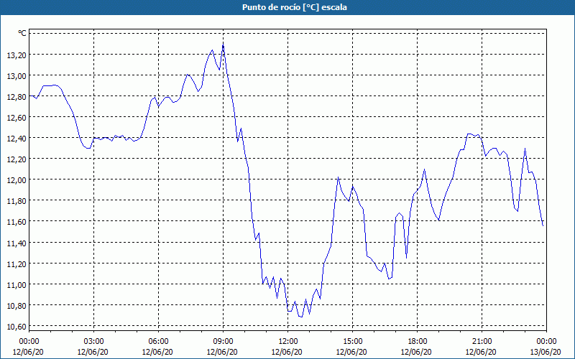Click the 12/06/20 date under 09:00
The height and width of the screenshot is (359, 575).
[222, 352]
